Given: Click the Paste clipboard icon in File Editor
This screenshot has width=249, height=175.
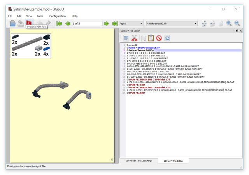Looking at the screenshot, I should [x=151, y=38].
